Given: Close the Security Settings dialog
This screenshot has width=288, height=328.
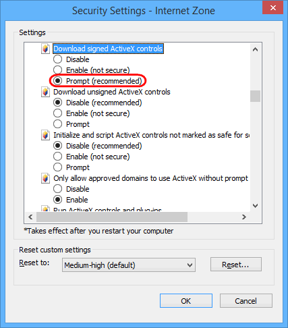Looking at the screenshot, I should coord(273,8).
